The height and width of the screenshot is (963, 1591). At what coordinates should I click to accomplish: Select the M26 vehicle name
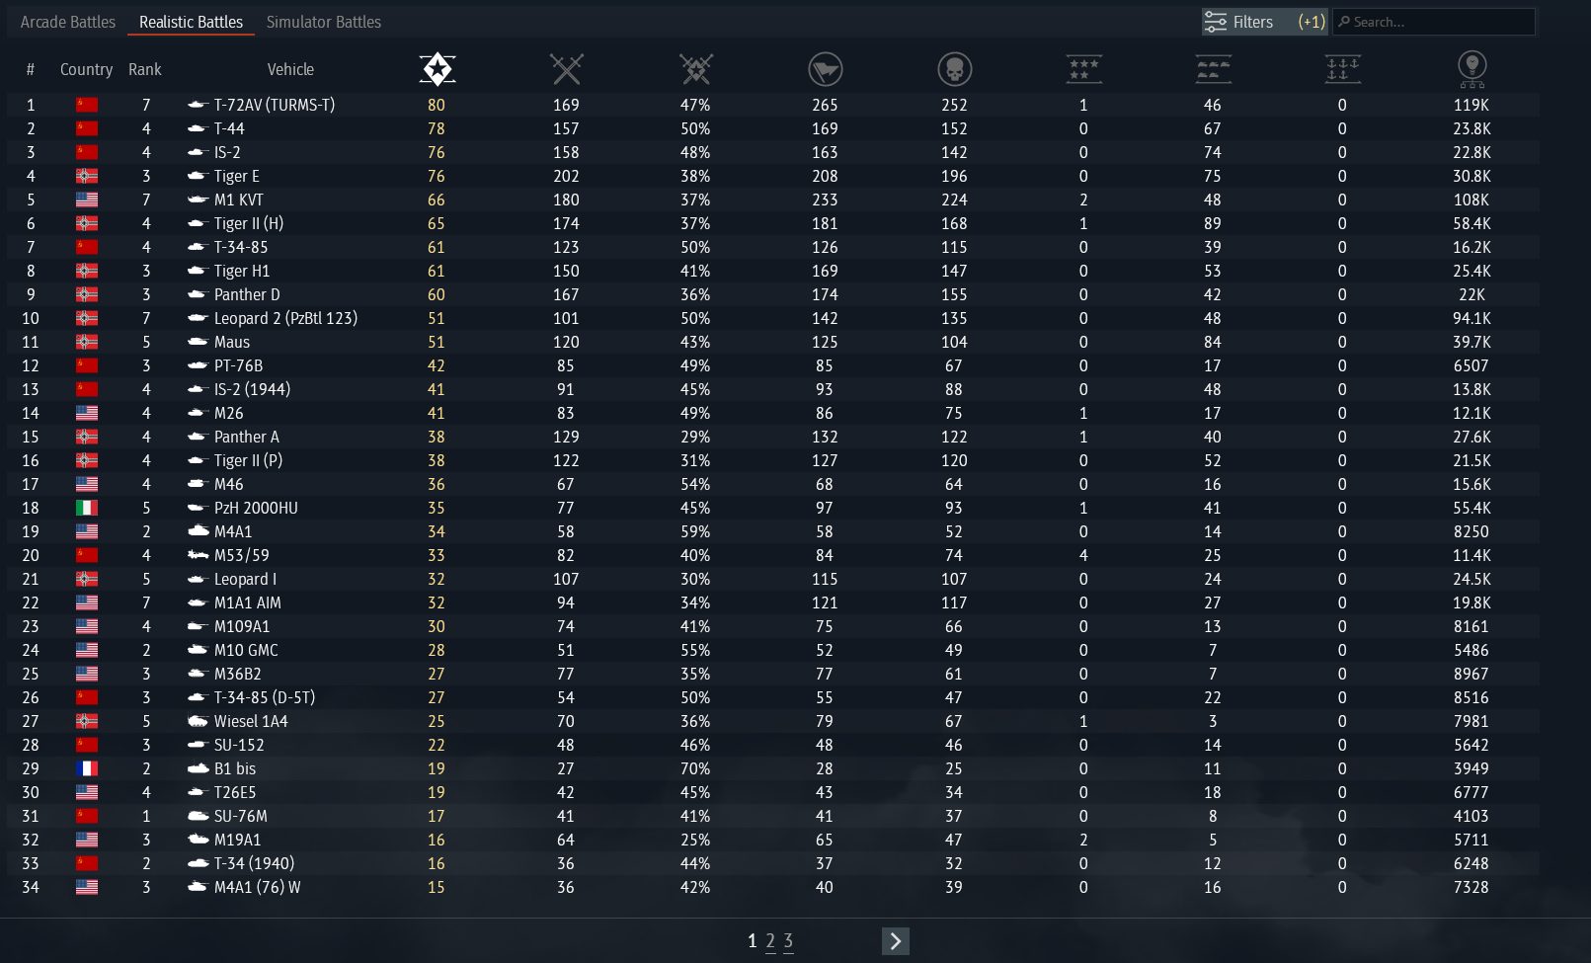[229, 413]
